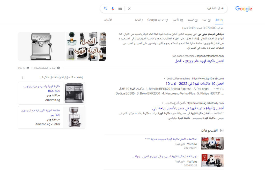Click the featured snippets help question-mark icon
This screenshot has width=265, height=170.
pos(58,68)
